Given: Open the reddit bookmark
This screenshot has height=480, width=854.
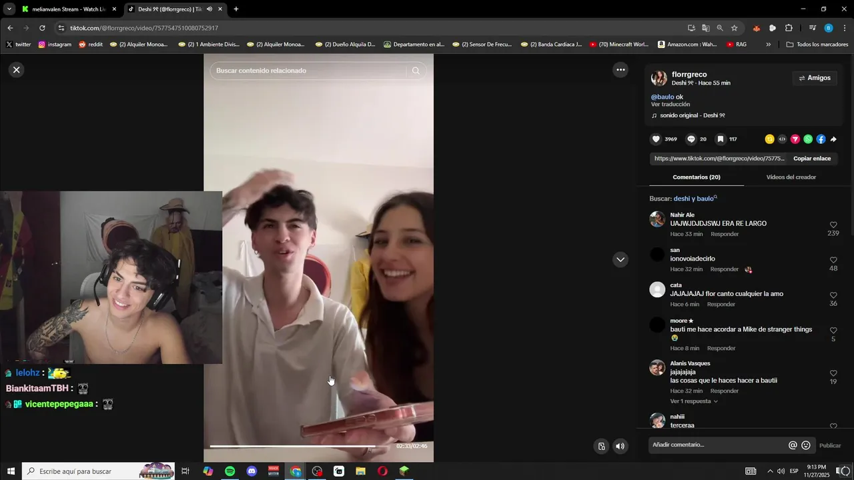Looking at the screenshot, I should click(91, 45).
